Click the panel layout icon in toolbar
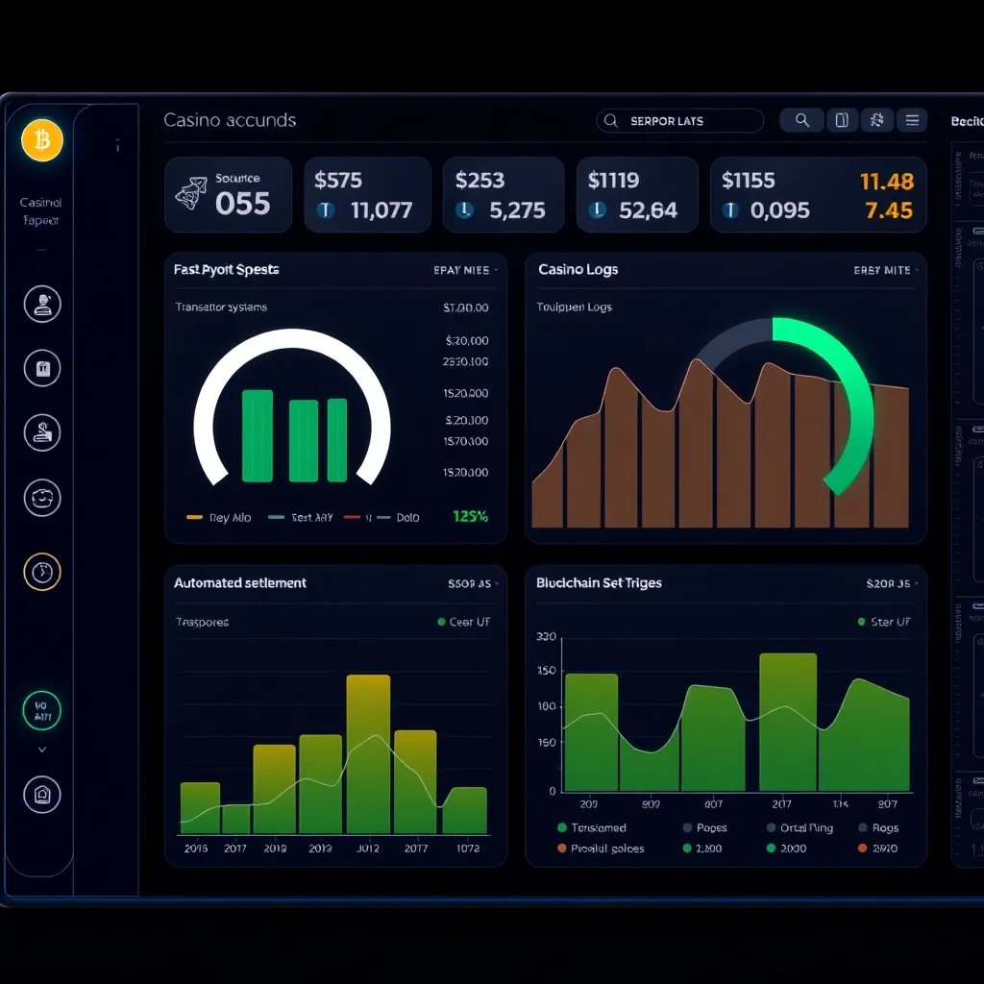This screenshot has width=984, height=984. point(841,120)
